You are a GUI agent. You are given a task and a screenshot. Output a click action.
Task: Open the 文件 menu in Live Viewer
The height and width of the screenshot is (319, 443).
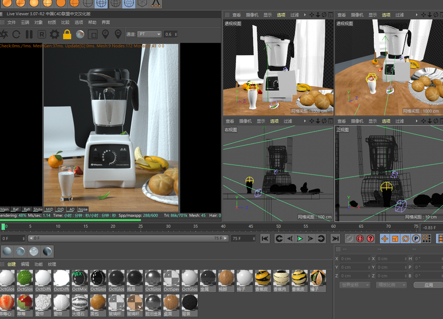click(12, 22)
